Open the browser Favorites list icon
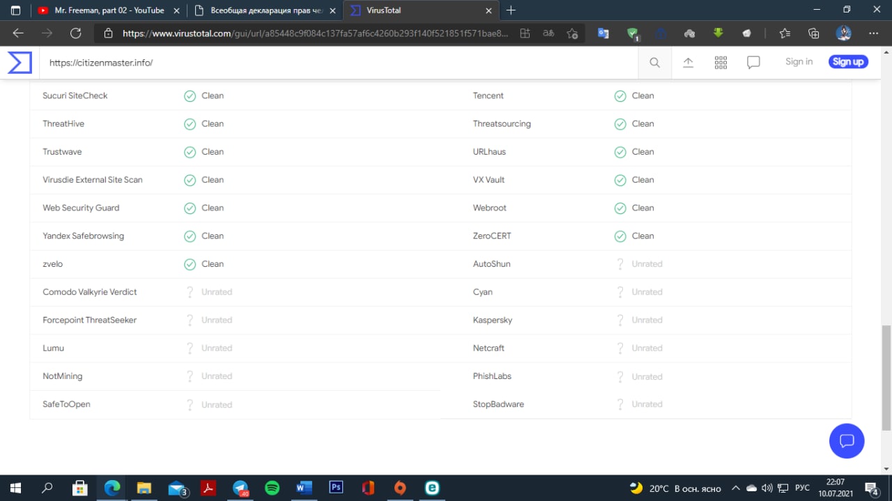This screenshot has height=501, width=892. tap(785, 33)
